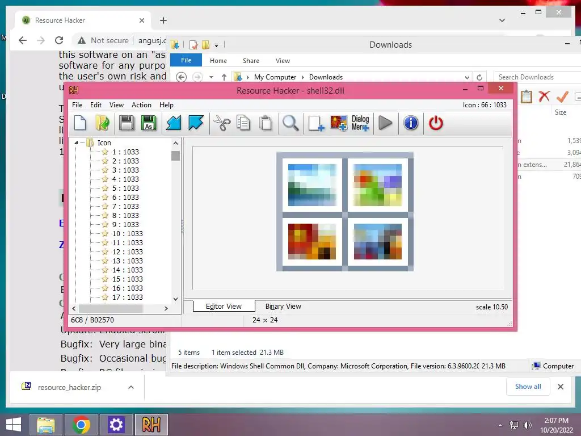The width and height of the screenshot is (581, 436).
Task: Click the clipboard paste icon in Downloads window
Action: [x=526, y=97]
